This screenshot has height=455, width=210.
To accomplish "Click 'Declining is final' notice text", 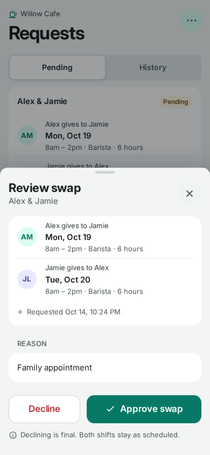I will click(100, 435).
